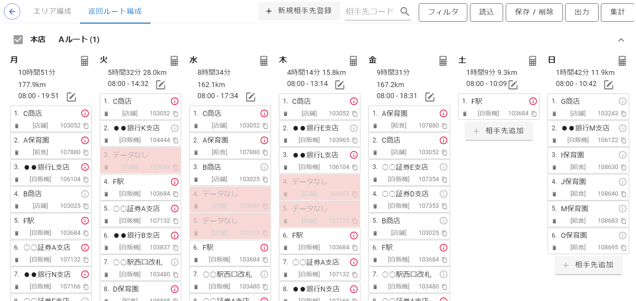The image size is (636, 301).
Task: Copy code 107132 in Tuesday column
Action: pos(175,221)
